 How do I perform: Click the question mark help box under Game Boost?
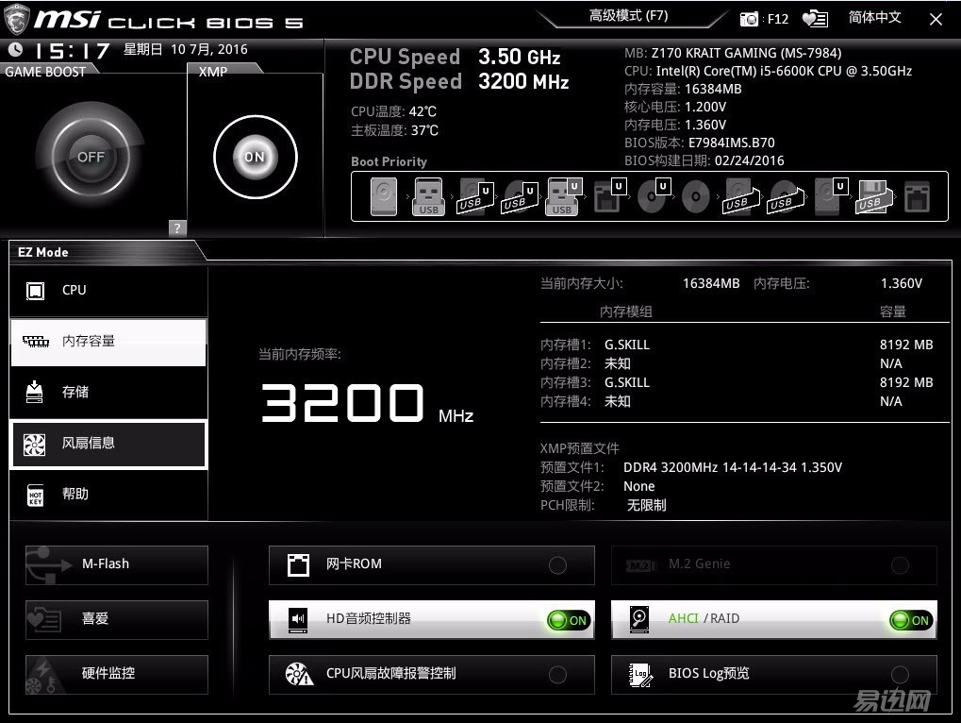point(177,228)
